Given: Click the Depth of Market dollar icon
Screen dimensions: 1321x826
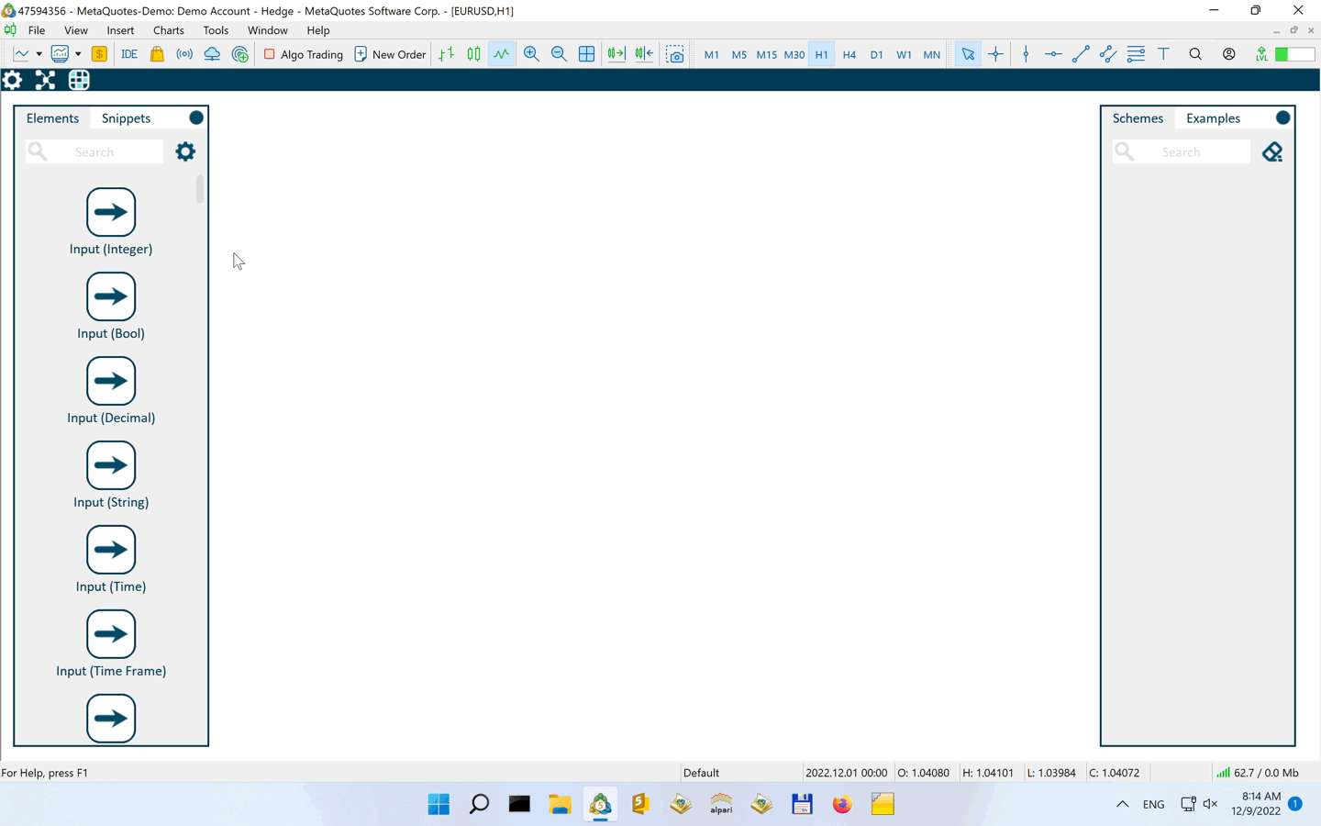Looking at the screenshot, I should (x=99, y=54).
